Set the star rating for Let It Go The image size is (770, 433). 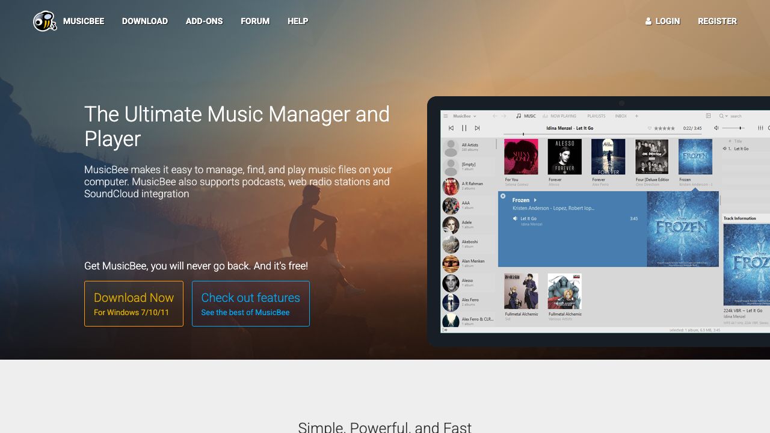click(665, 128)
